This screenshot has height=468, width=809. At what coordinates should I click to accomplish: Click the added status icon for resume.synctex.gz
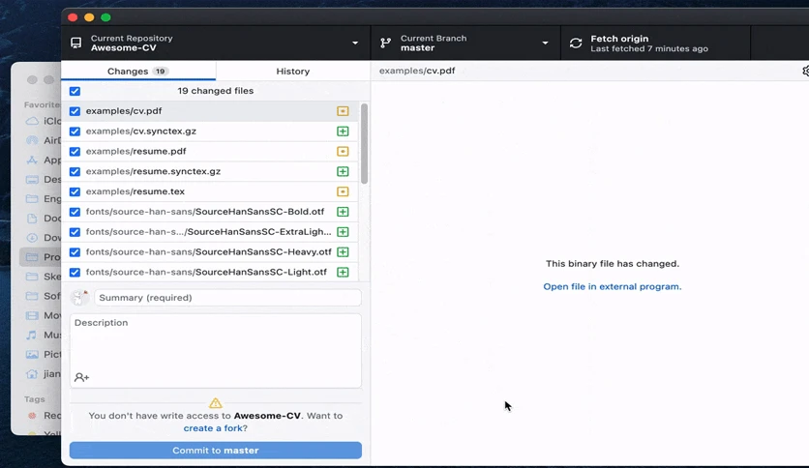(343, 171)
